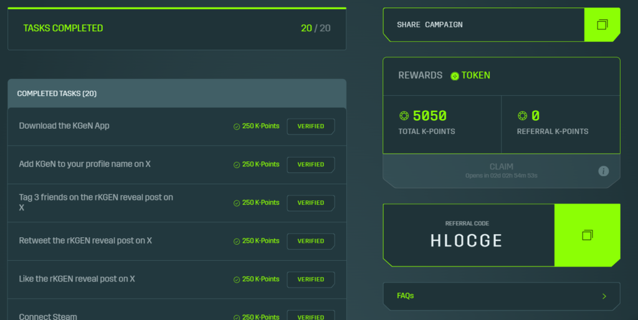Screen dimensions: 638x320
Task: Click the REFERRAL CODE label
Action: click(467, 224)
